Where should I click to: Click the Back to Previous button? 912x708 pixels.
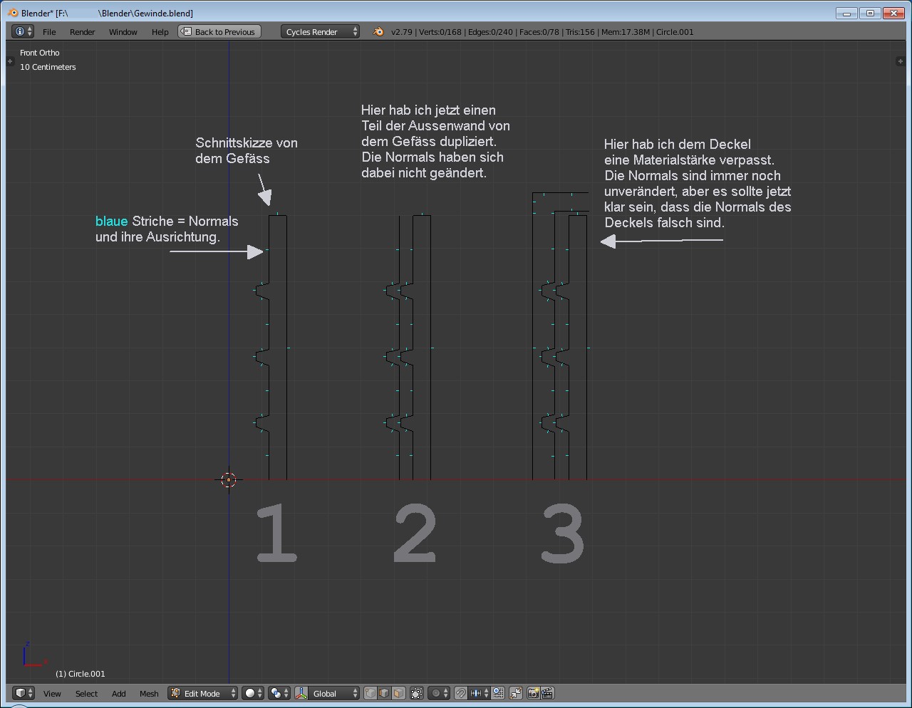219,31
